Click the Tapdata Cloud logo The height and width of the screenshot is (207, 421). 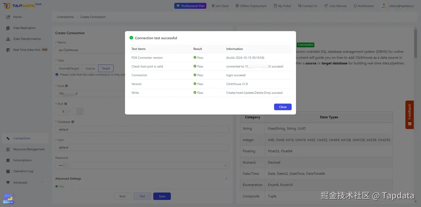22,6
